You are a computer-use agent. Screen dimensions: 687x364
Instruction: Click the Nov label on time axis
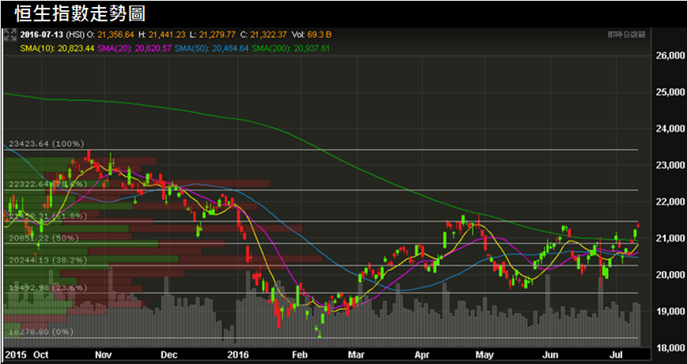(x=104, y=355)
